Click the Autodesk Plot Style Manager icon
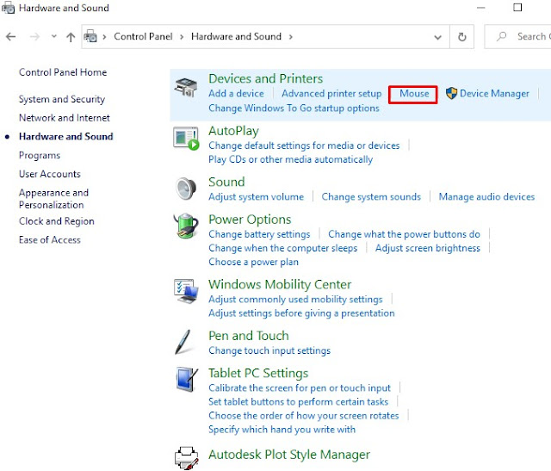Screen dimensions: 551x471 [186, 457]
